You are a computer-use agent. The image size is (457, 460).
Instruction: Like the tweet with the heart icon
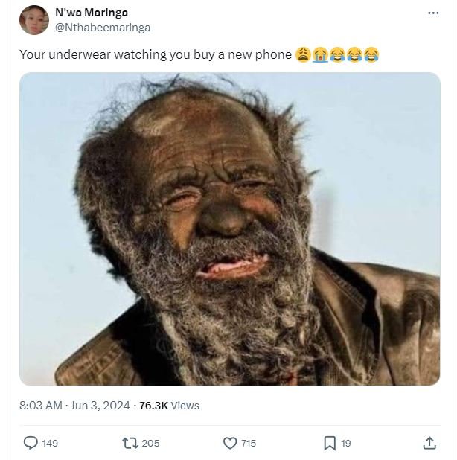pos(230,443)
